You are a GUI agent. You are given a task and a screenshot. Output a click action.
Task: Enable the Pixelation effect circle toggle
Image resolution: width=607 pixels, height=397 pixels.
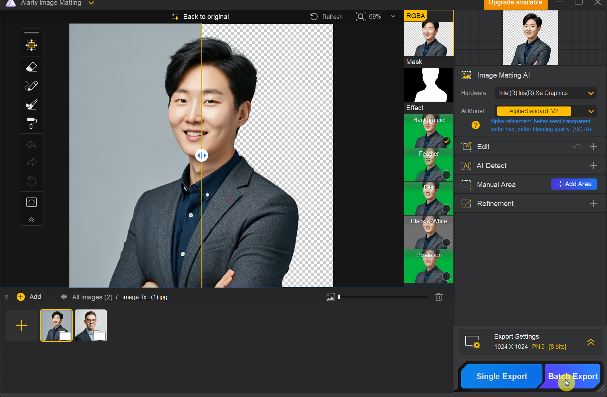click(447, 276)
